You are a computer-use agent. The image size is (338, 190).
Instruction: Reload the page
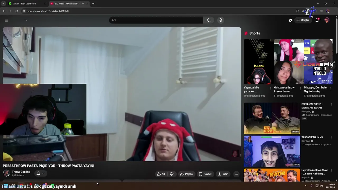click(16, 11)
